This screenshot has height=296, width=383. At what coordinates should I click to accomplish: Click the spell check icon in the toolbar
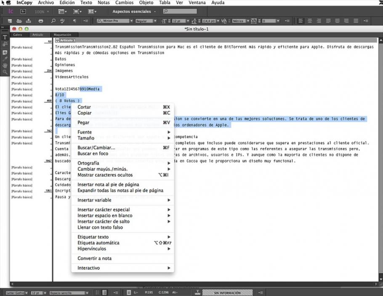pyautogui.click(x=63, y=21)
